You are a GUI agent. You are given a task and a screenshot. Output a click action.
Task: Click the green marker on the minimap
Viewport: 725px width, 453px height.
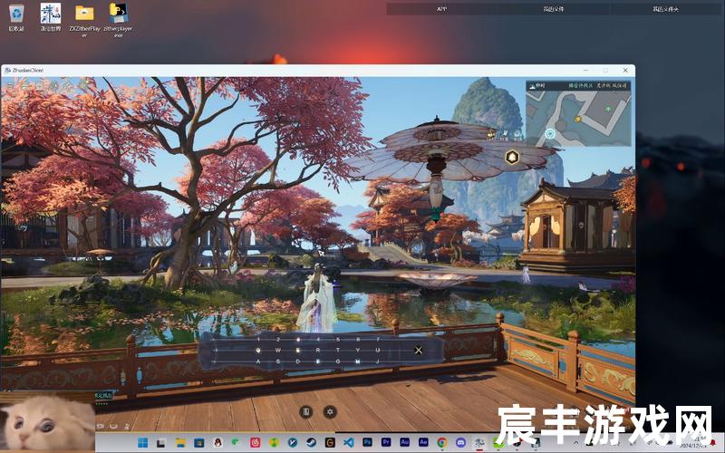coord(608,109)
